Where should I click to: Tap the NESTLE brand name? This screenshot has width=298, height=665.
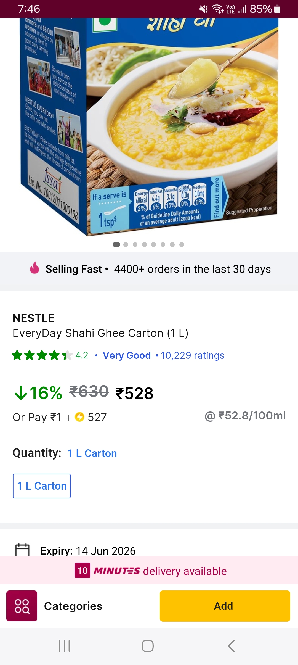click(33, 318)
